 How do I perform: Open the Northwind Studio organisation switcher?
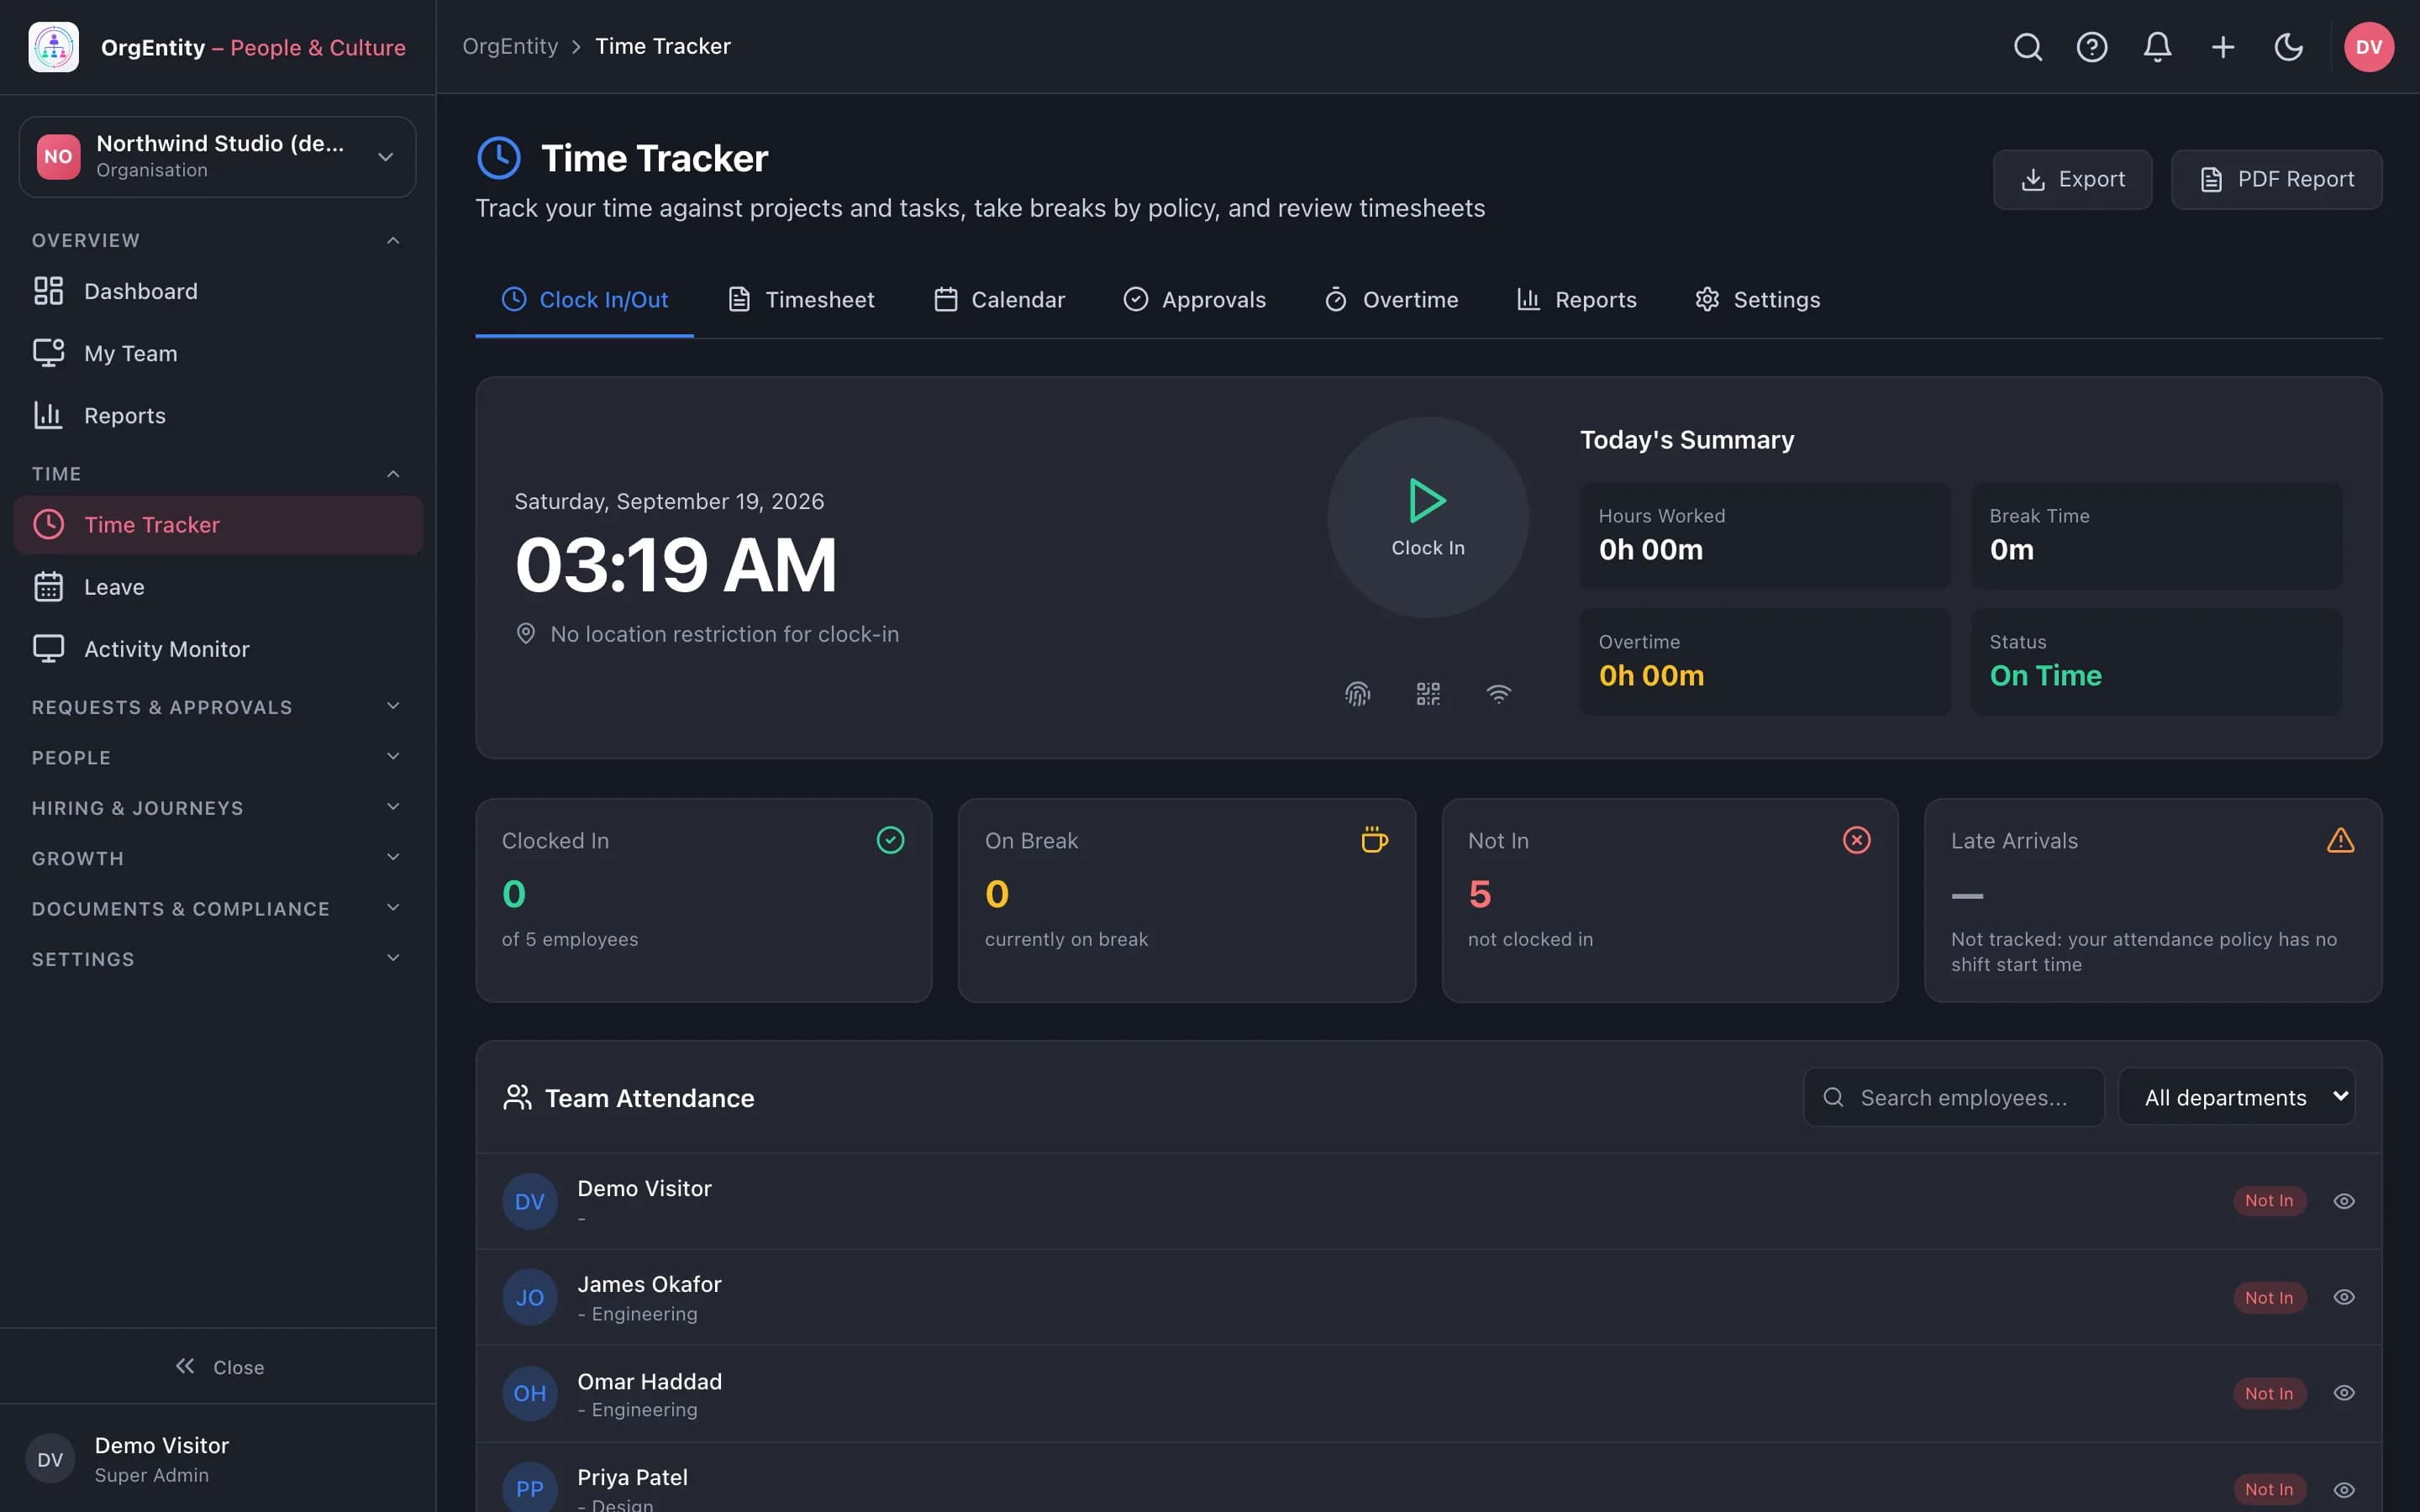point(218,157)
